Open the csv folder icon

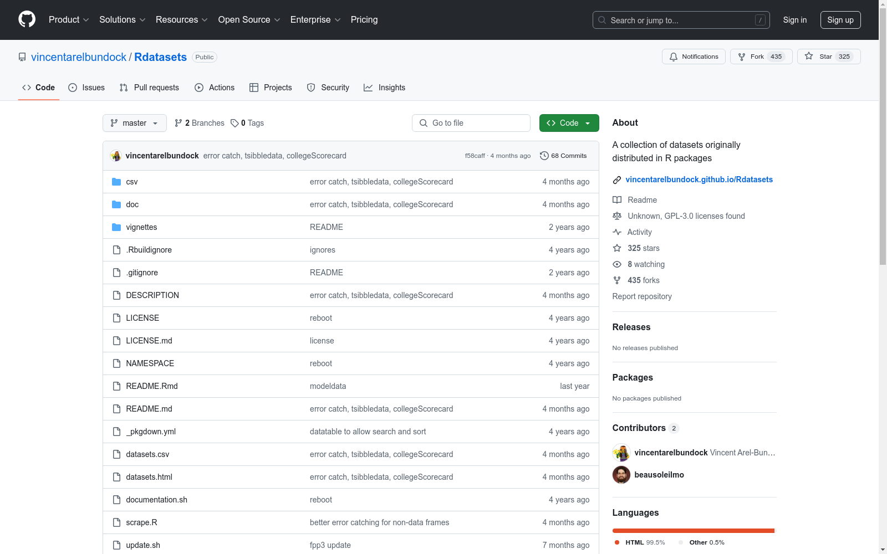[116, 182]
